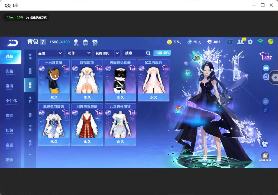
Task: Switch to the car view icon
Action: coord(266,68)
